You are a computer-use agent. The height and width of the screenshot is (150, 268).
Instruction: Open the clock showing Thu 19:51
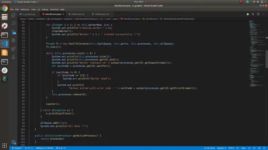point(139,2)
